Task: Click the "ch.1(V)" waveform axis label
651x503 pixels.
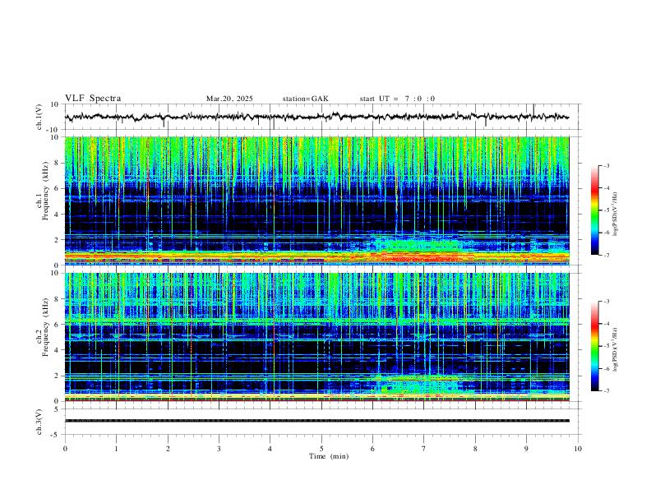Action: click(39, 117)
